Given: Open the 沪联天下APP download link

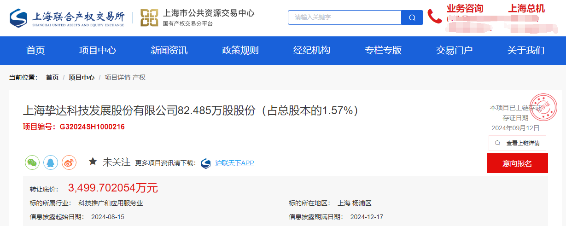Looking at the screenshot, I should click(234, 163).
